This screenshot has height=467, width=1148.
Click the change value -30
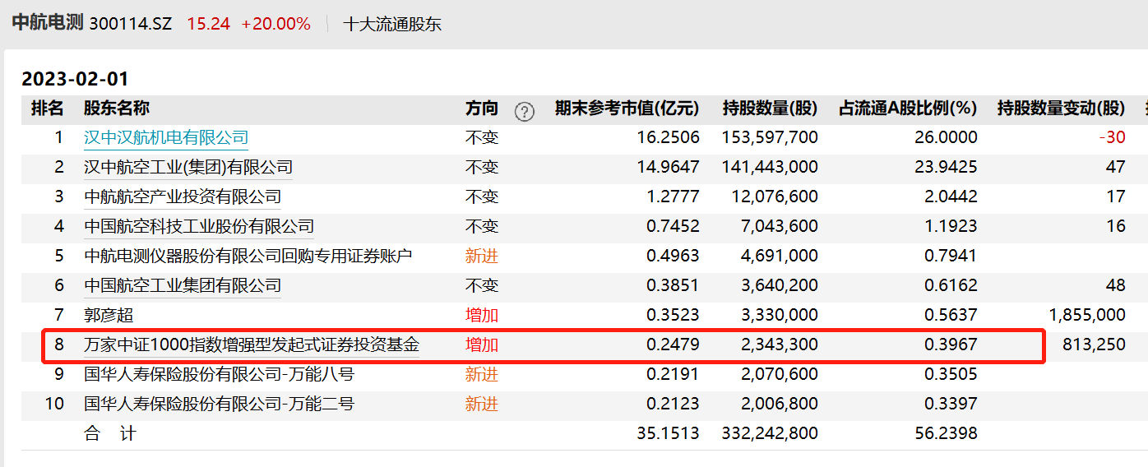pos(1113,137)
